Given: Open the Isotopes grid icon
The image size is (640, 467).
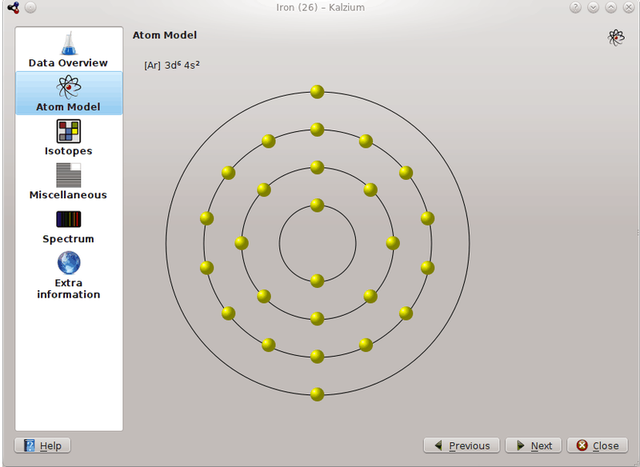Looking at the screenshot, I should (x=69, y=131).
